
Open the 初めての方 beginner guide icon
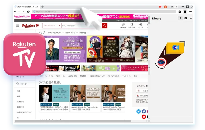point(132,26)
